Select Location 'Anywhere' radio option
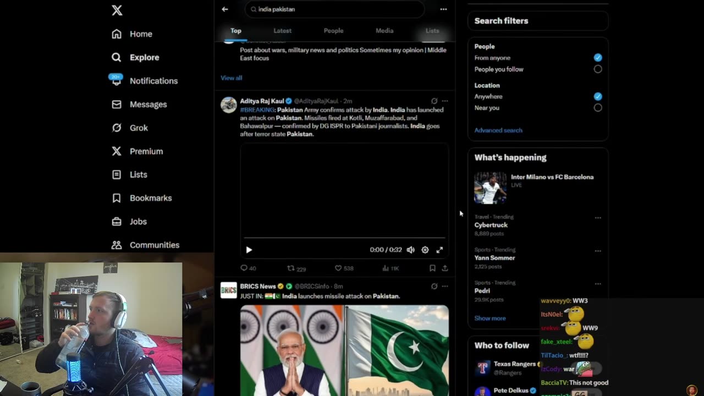The width and height of the screenshot is (704, 396). [x=598, y=96]
